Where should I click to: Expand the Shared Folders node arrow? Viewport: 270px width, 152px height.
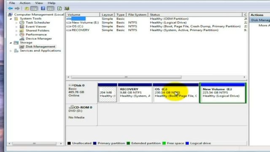point(16,30)
